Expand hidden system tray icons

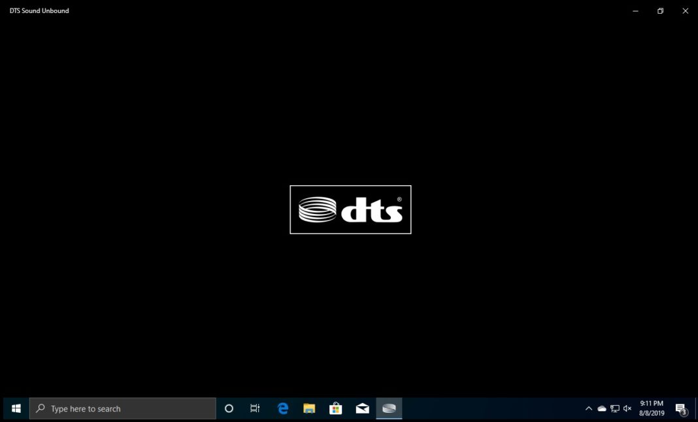(x=588, y=408)
